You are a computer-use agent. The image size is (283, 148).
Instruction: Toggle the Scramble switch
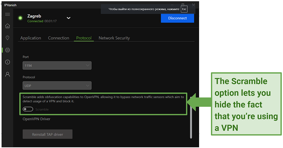(28, 109)
